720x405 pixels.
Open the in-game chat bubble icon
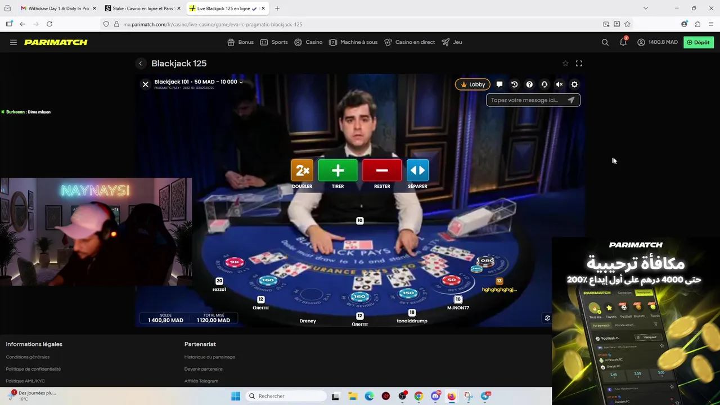coord(499,84)
